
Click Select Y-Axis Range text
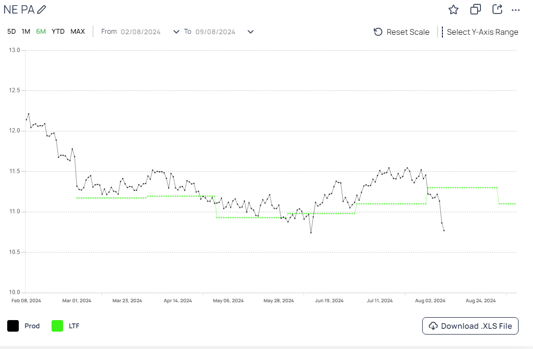[482, 32]
